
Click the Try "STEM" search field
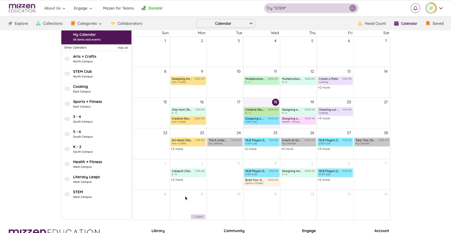tap(306, 8)
